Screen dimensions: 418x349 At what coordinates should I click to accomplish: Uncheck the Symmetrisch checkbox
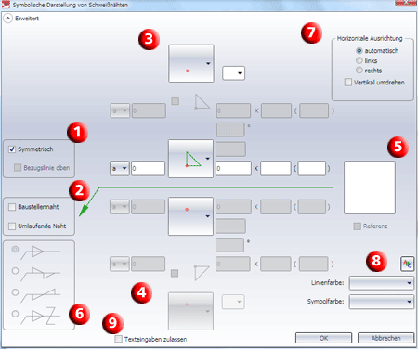[x=12, y=149]
